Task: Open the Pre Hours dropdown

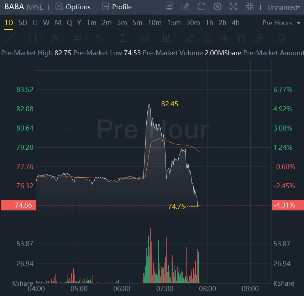Action: tap(277, 23)
